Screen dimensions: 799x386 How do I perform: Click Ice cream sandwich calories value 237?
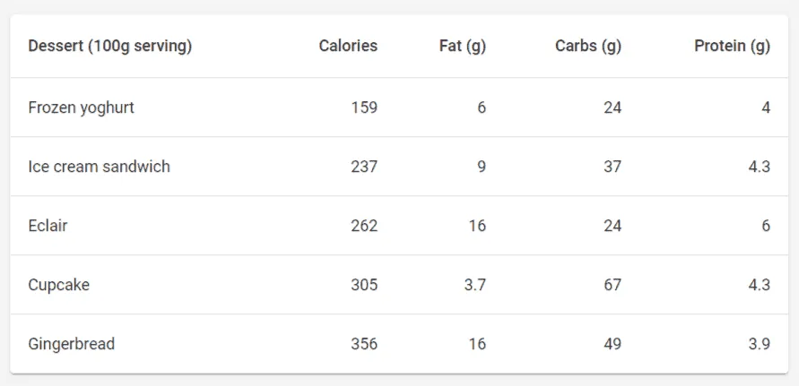pyautogui.click(x=364, y=167)
